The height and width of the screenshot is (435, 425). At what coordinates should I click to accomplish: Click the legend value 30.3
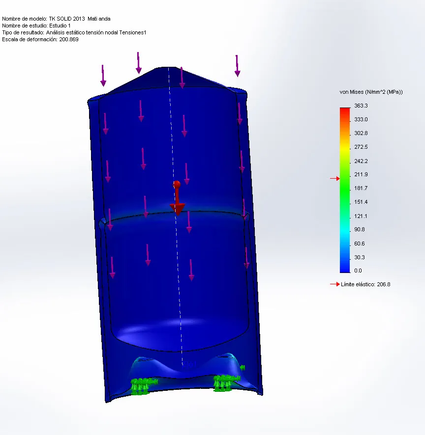point(360,257)
